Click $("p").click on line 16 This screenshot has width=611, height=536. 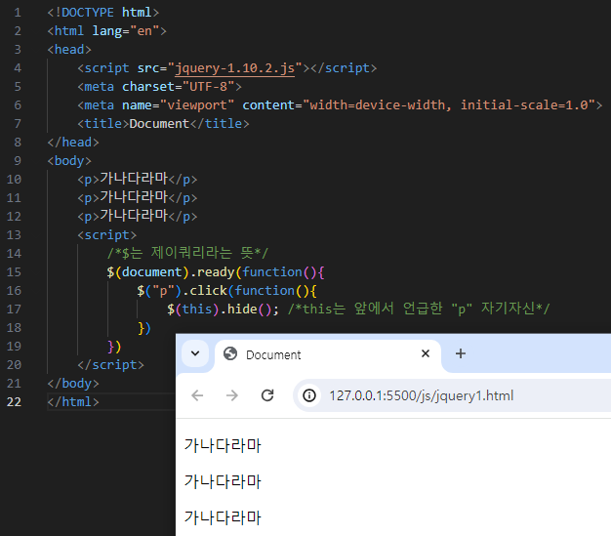[182, 291]
